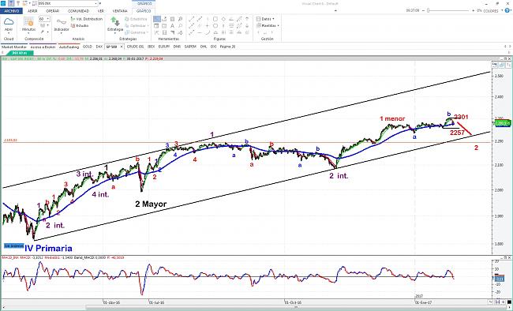Switch to the Acceso a Broker tab
This screenshot has height=311, width=513.
43,47
